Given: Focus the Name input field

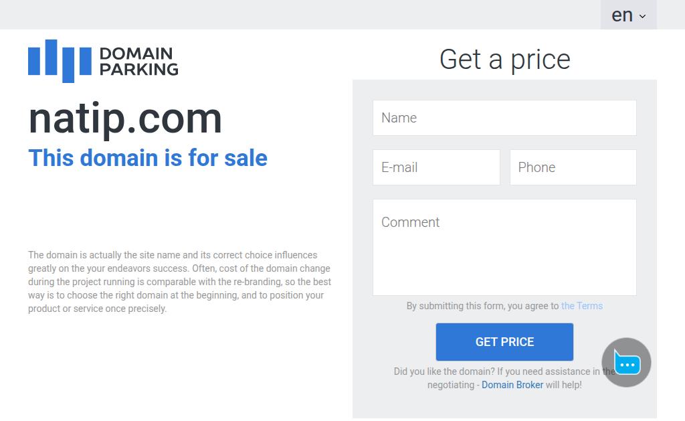Looking at the screenshot, I should [x=504, y=118].
